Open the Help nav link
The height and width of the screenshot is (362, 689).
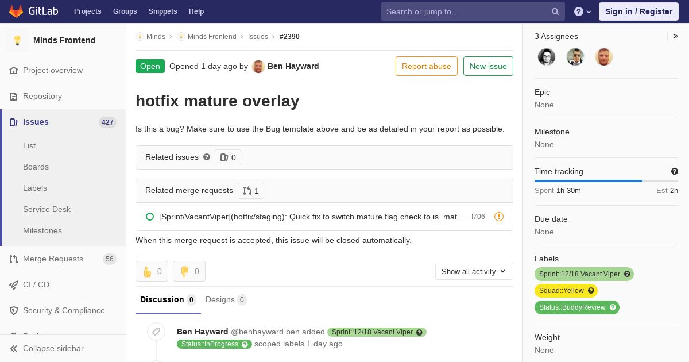click(x=196, y=11)
